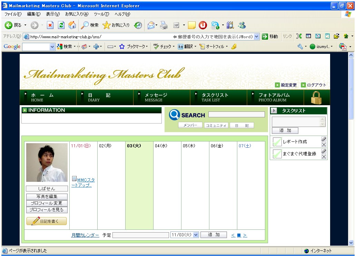The height and width of the screenshot is (256, 356).
Task: Click the red J circle toolbar icon
Action: (203, 25)
